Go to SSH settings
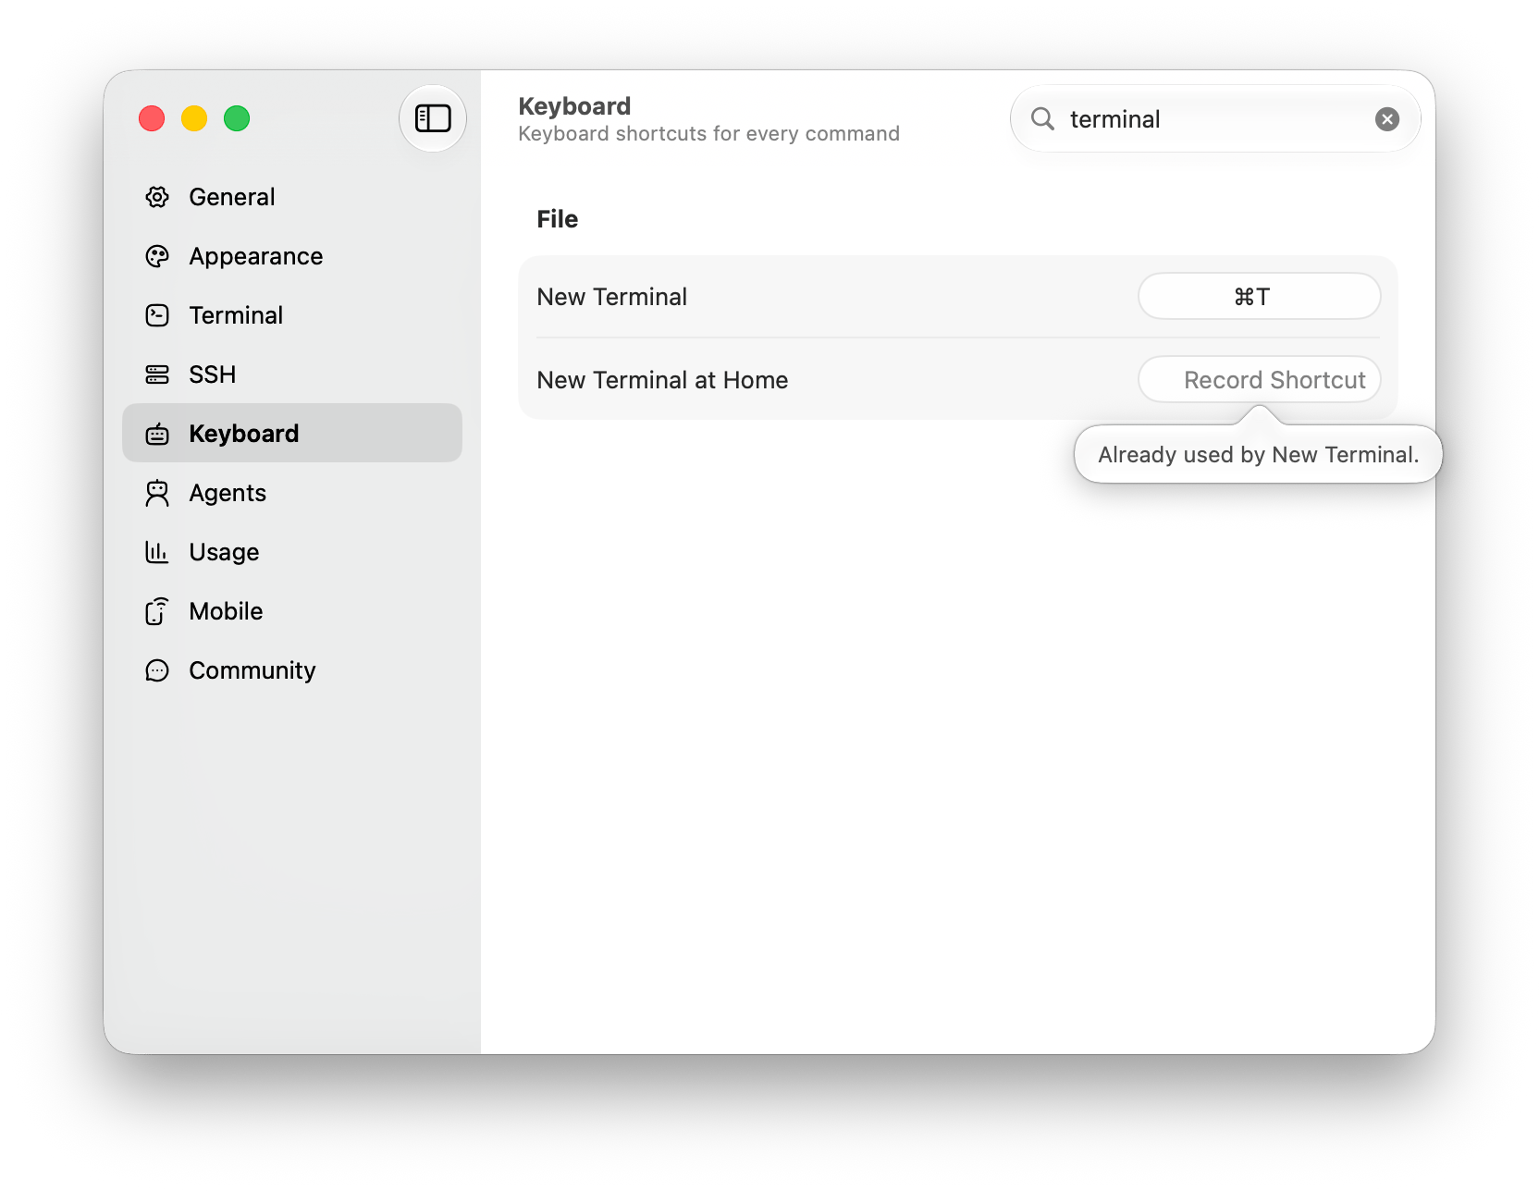Screen dimensions: 1539x1191 point(292,374)
